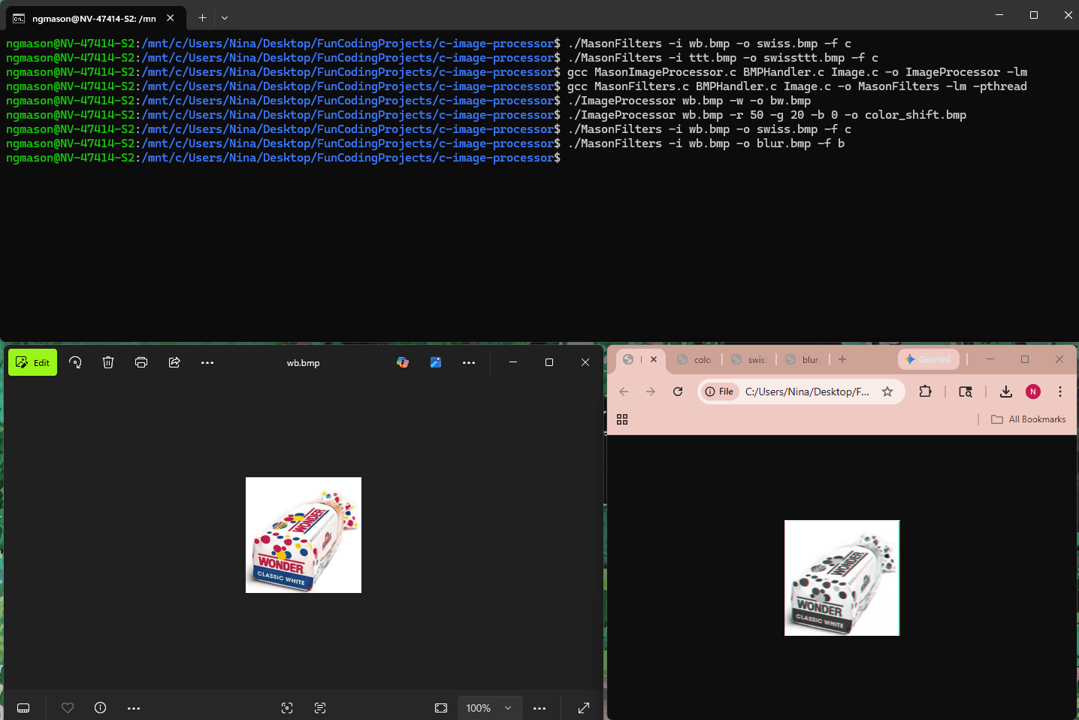Click Edit button in Photos viewer
The width and height of the screenshot is (1079, 720).
click(32, 362)
